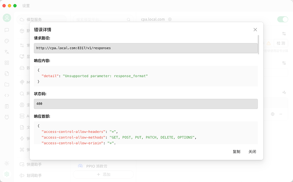Image resolution: width=293 pixels, height=182 pixels.
Task: Open the knowledge base search sidebar icon
Action: 7,73
